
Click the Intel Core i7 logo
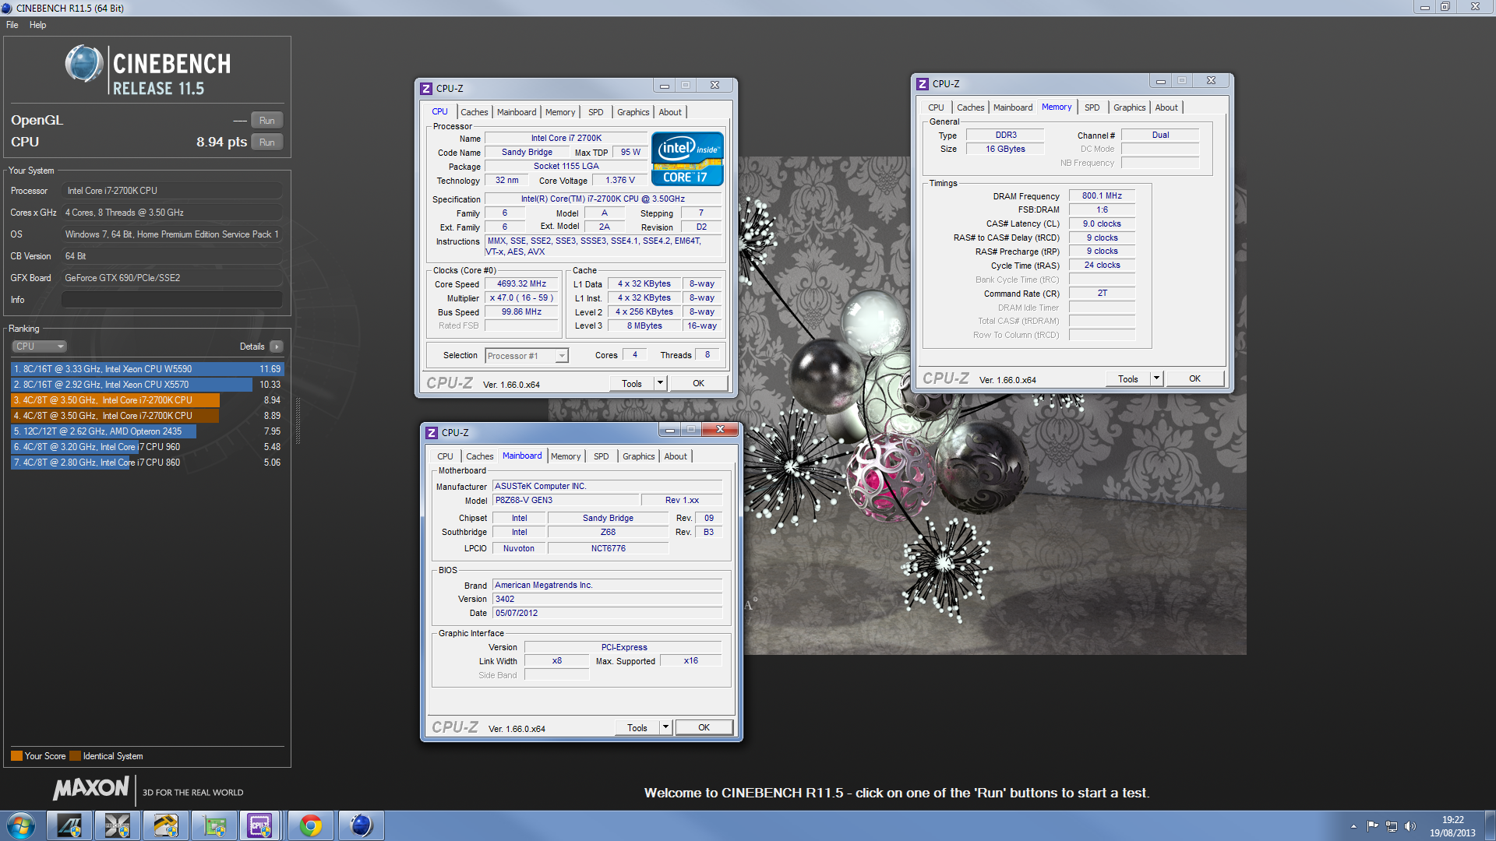(x=687, y=159)
